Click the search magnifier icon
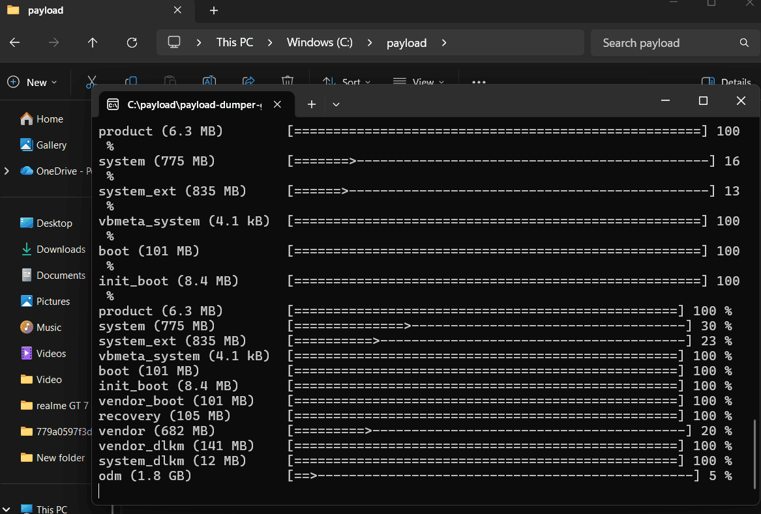The width and height of the screenshot is (761, 514). [744, 43]
